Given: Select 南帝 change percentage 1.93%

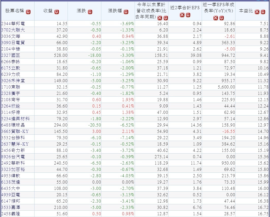Looking at the screenshot, I should (x=128, y=100).
